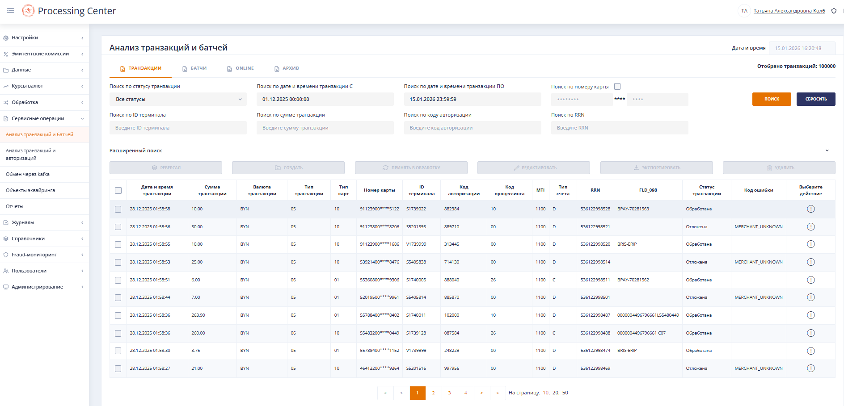
Task: Expand the 'Настройки' sidebar menu
Action: 25,38
